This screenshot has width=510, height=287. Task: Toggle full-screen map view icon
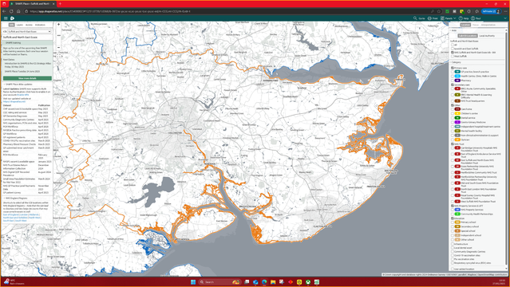click(58, 56)
